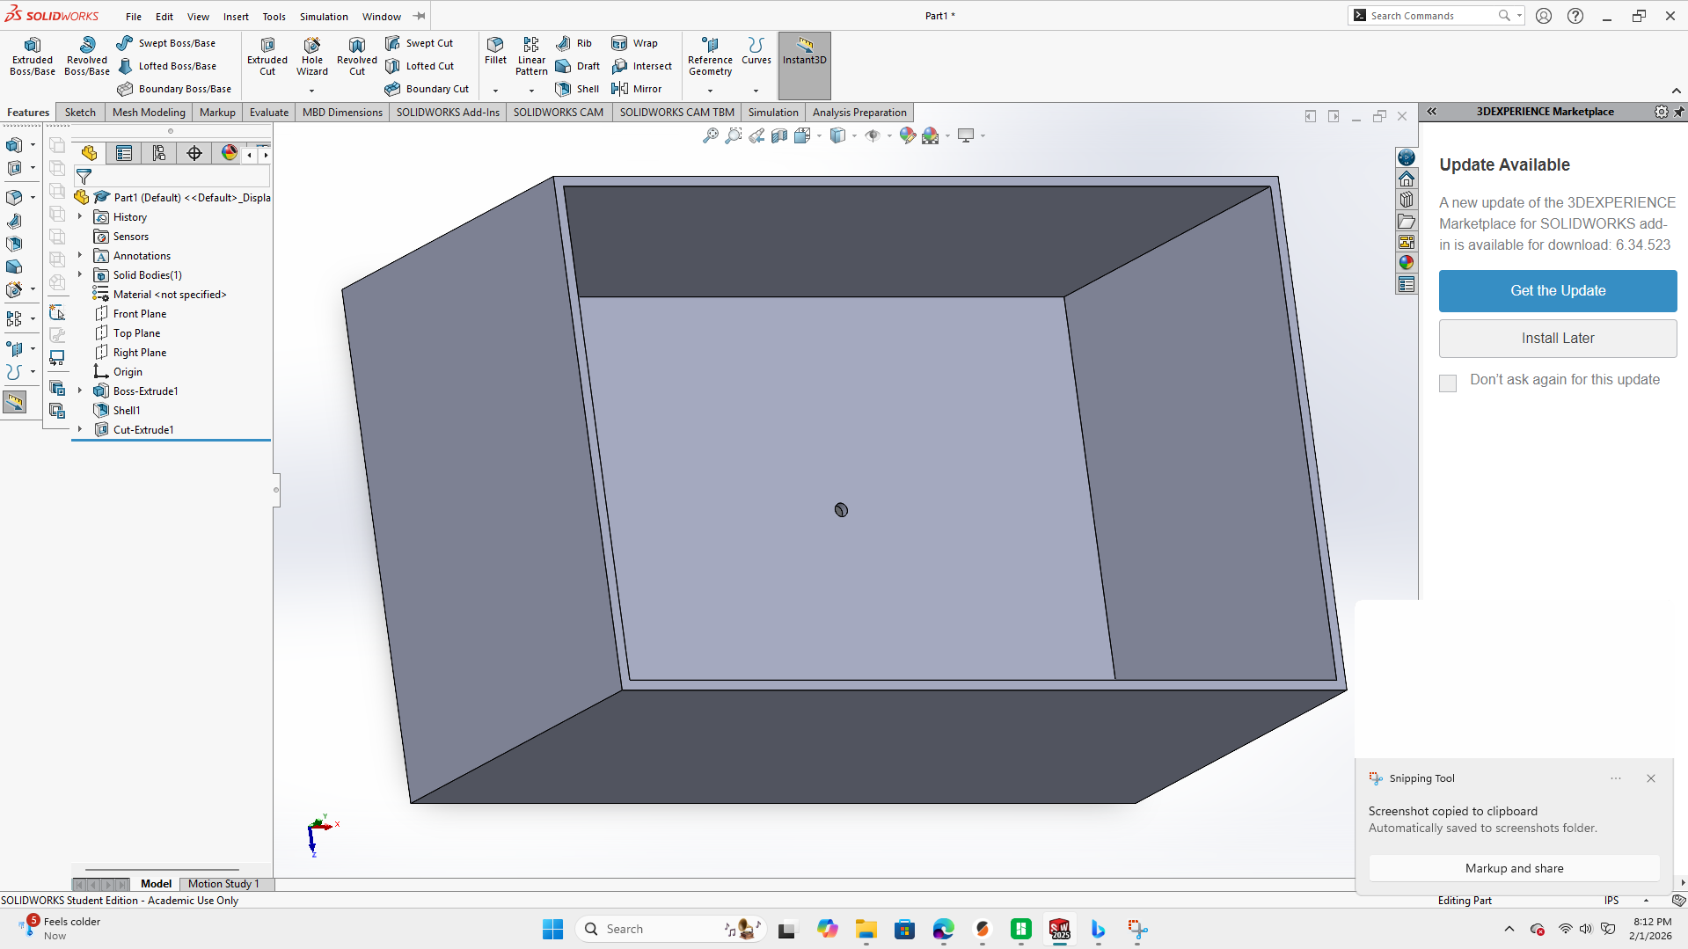Click the Zoom to Fit icon

(711, 135)
